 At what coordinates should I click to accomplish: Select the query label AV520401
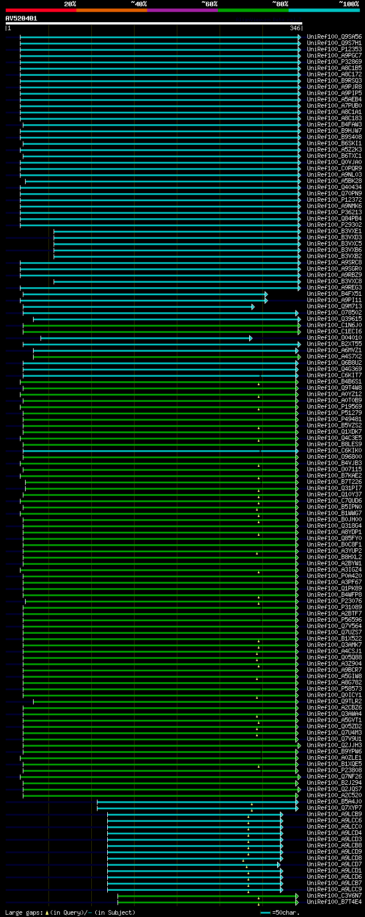(21, 18)
